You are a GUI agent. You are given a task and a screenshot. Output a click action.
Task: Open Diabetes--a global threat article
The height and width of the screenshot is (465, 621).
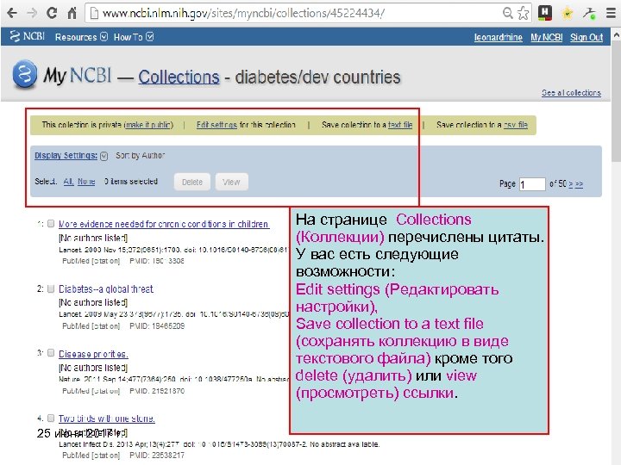pyautogui.click(x=106, y=289)
